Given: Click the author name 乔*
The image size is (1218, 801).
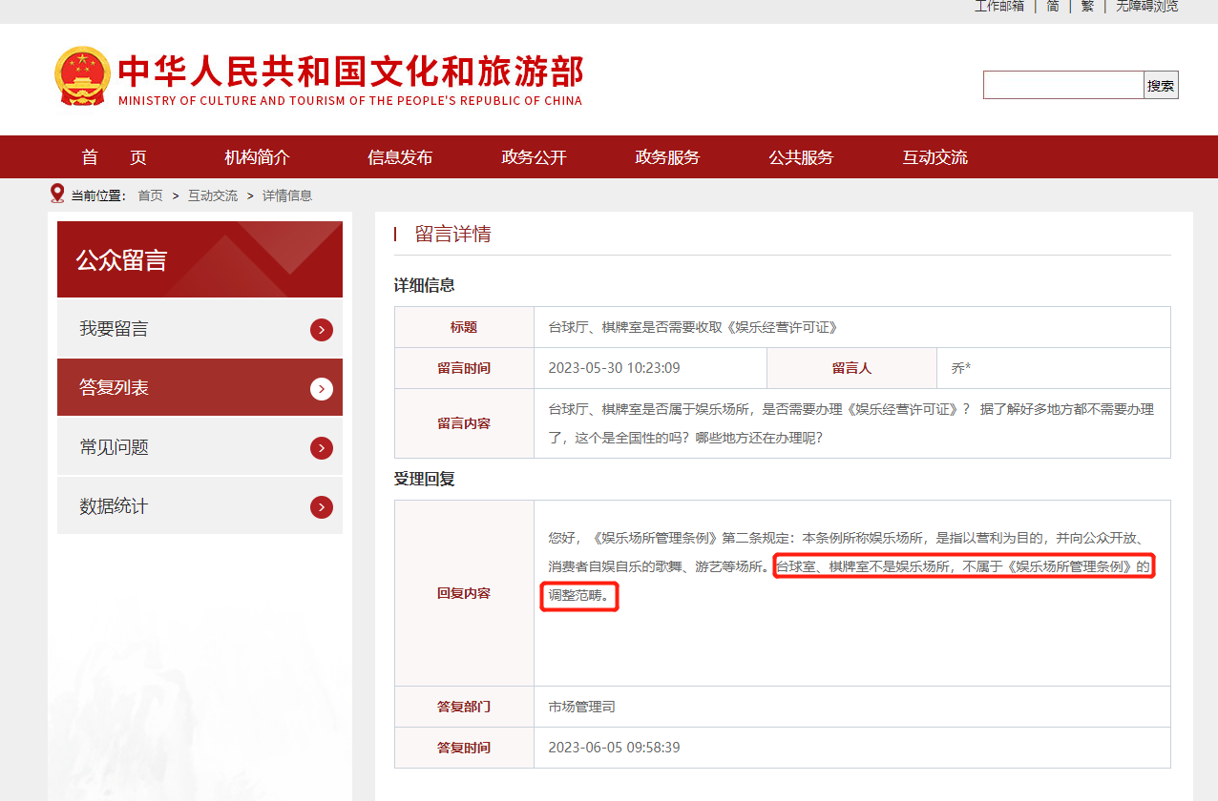Looking at the screenshot, I should (x=960, y=368).
